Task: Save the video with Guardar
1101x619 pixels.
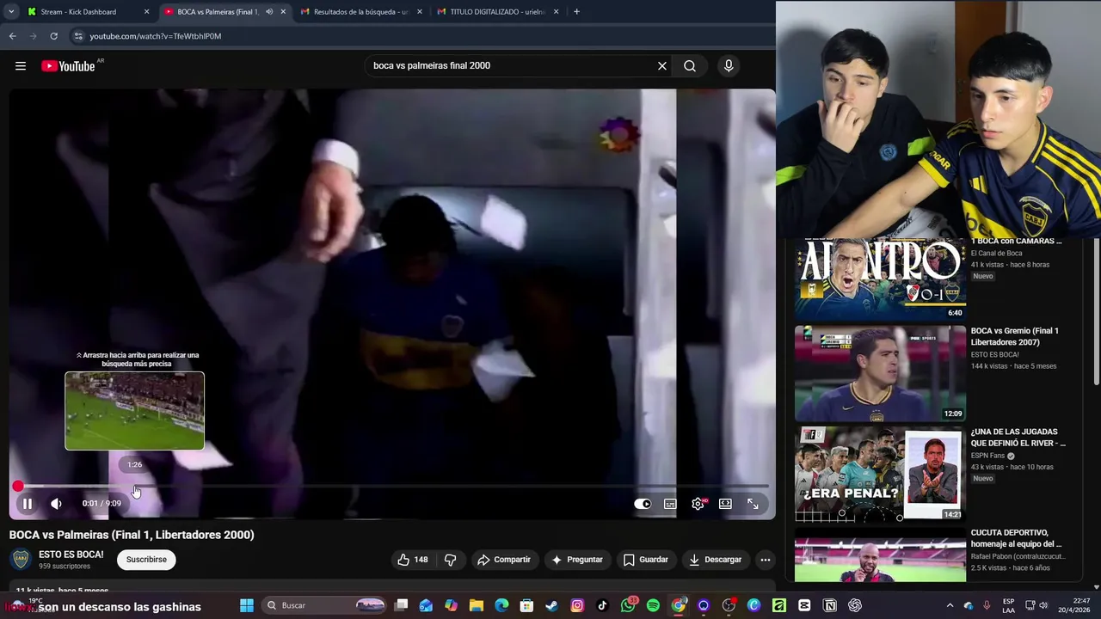Action: pos(645,560)
